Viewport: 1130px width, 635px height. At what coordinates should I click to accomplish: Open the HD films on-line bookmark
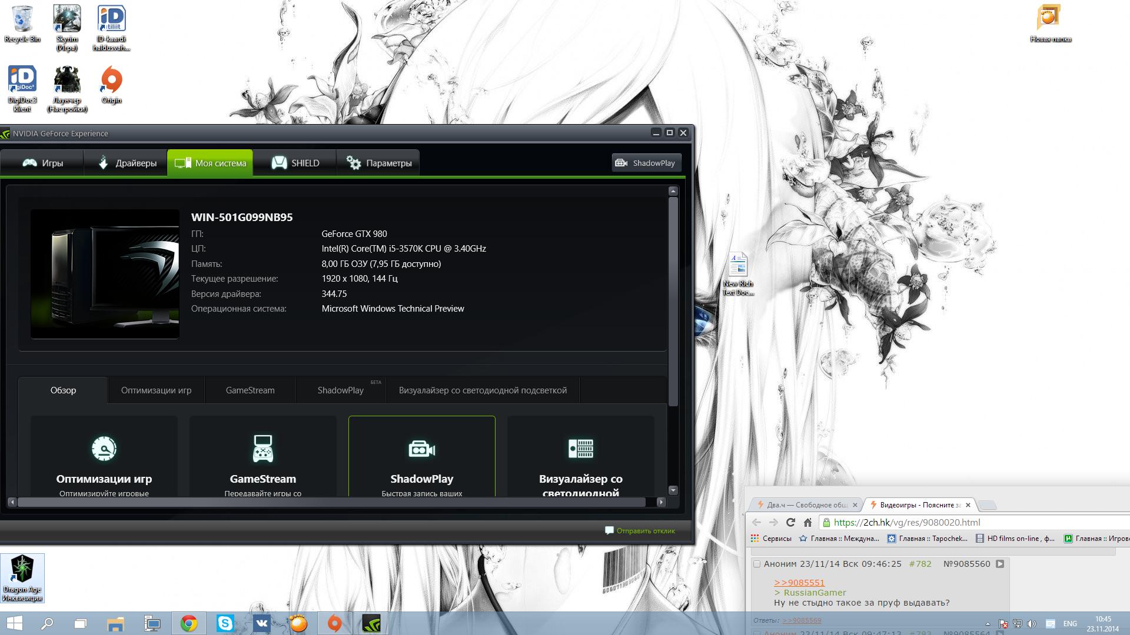click(x=1015, y=539)
